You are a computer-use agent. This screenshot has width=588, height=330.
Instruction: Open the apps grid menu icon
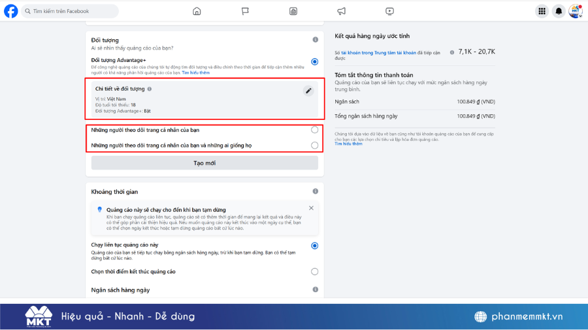(x=542, y=11)
